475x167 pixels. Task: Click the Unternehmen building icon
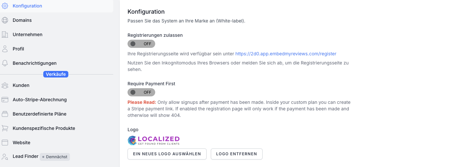[5, 35]
